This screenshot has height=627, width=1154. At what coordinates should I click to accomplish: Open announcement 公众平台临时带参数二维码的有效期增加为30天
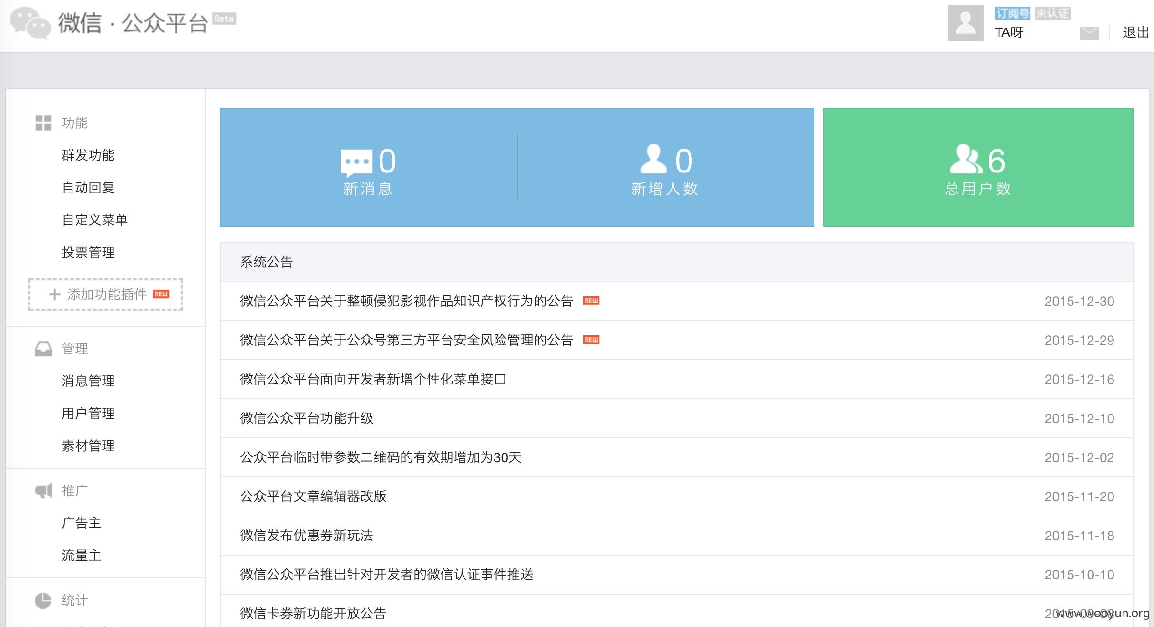coord(381,457)
